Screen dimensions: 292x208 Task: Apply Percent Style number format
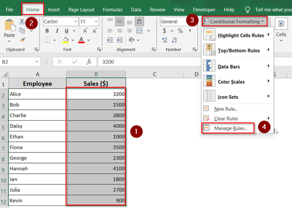180,31
